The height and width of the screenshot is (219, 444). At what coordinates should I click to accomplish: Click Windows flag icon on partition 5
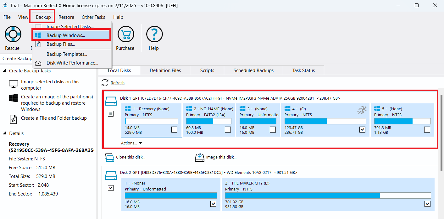[377, 108]
